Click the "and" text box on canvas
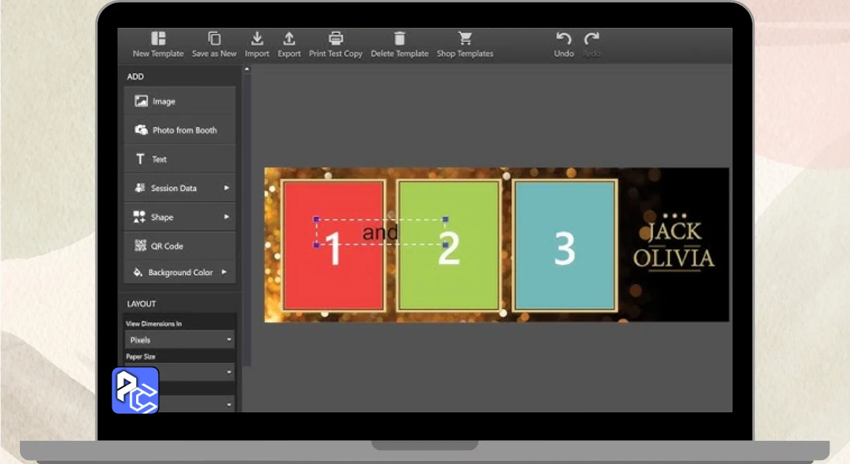Image resolution: width=850 pixels, height=464 pixels. pos(381,232)
